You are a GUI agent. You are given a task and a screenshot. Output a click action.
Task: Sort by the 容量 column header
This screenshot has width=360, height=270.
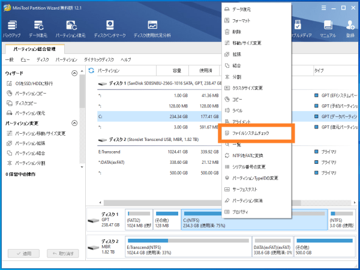coord(172,70)
